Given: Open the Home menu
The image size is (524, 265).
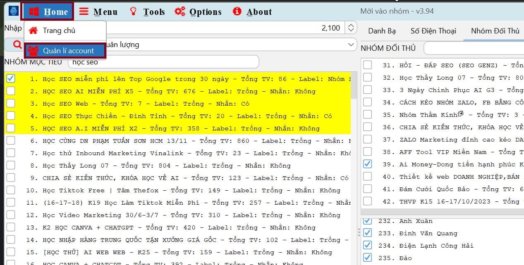Looking at the screenshot, I should (47, 12).
